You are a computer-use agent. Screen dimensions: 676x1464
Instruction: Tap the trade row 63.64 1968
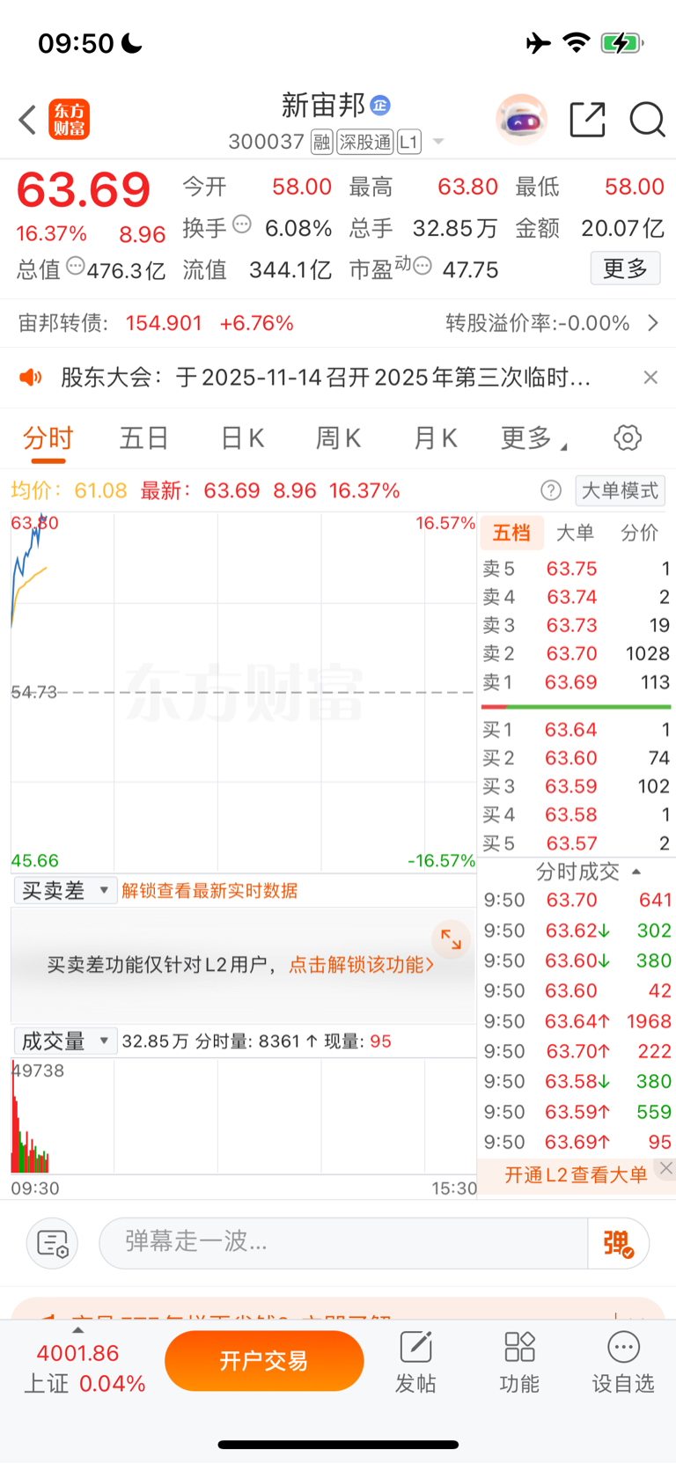[577, 1021]
